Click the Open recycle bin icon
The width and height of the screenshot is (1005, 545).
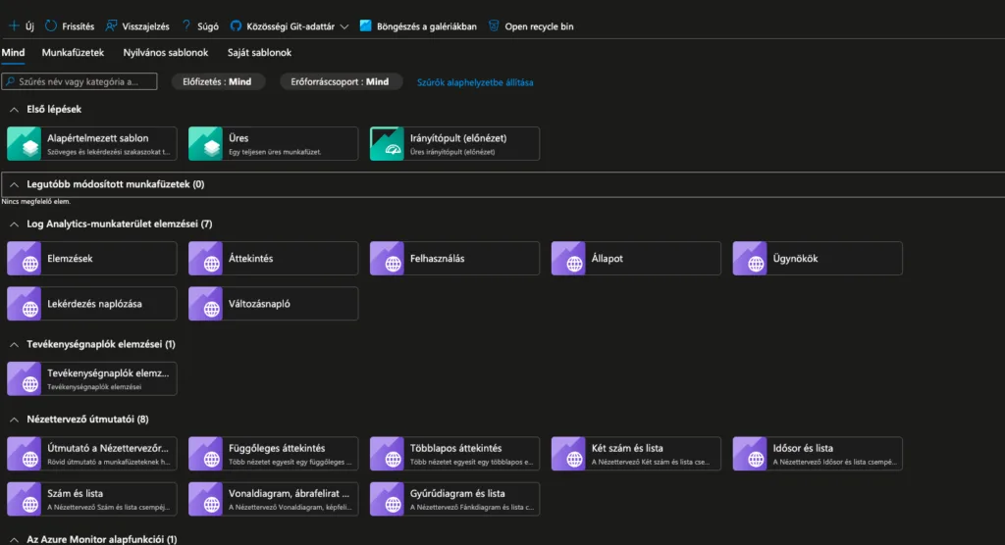tap(494, 26)
